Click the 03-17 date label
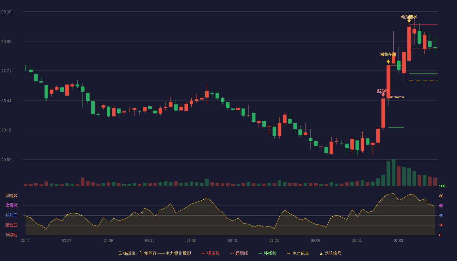 tap(25, 240)
